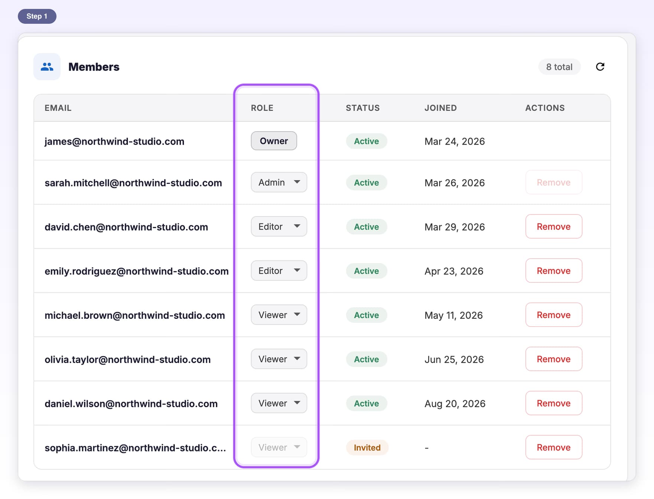Screen dimensions: 654x499
Task: Open role dropdown for sarah.mitchell
Action: [x=279, y=182]
